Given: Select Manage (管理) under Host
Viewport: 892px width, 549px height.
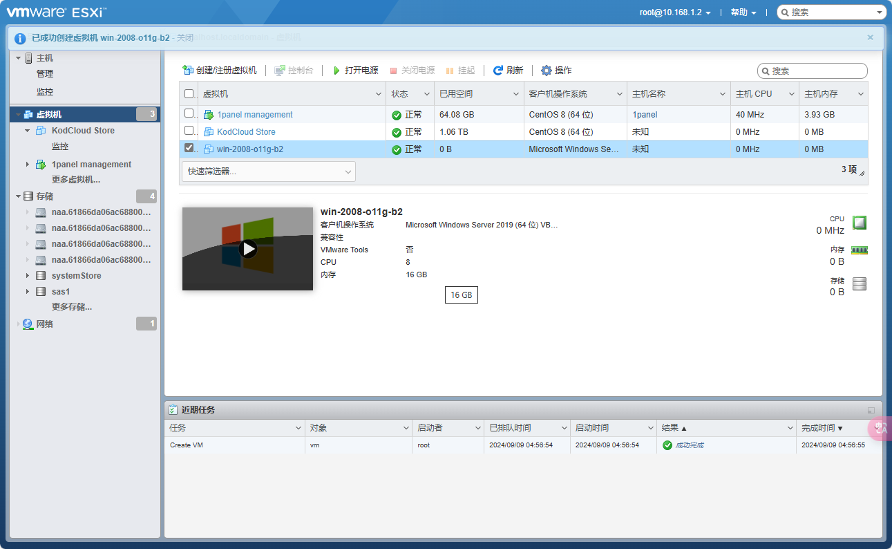Looking at the screenshot, I should pos(45,74).
